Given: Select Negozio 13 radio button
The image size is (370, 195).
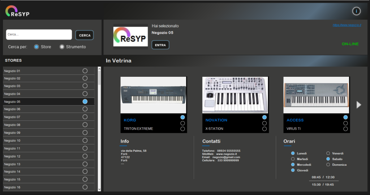Looking at the screenshot, I should [85, 164].
